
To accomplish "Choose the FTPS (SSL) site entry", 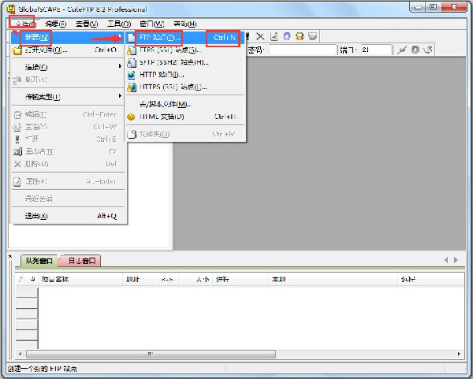I will [167, 50].
